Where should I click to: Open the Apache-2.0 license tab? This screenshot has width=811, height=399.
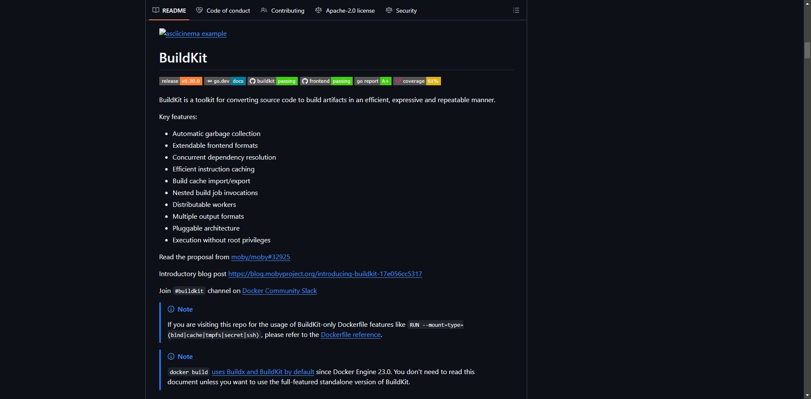pos(345,10)
